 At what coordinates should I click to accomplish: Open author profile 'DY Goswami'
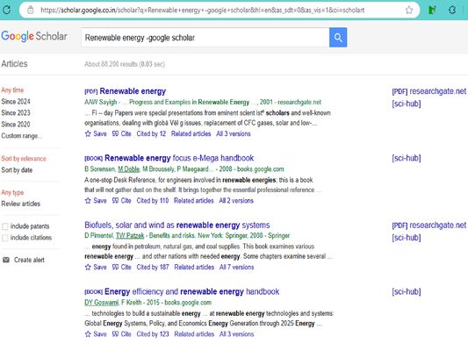pos(102,303)
